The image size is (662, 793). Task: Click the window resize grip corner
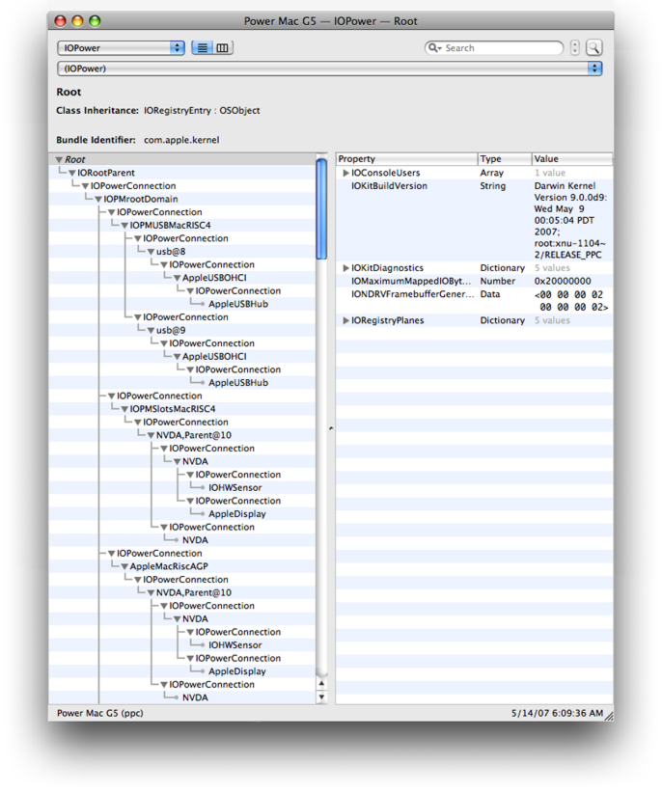608,715
